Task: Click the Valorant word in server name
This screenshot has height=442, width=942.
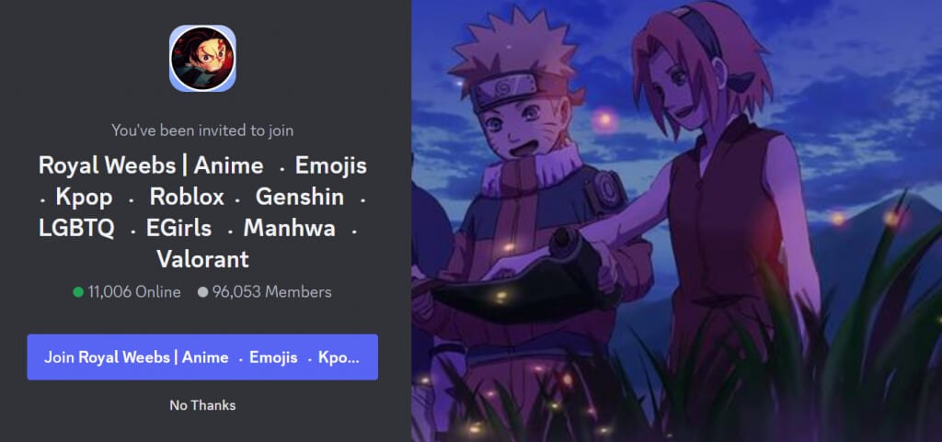Action: click(202, 259)
